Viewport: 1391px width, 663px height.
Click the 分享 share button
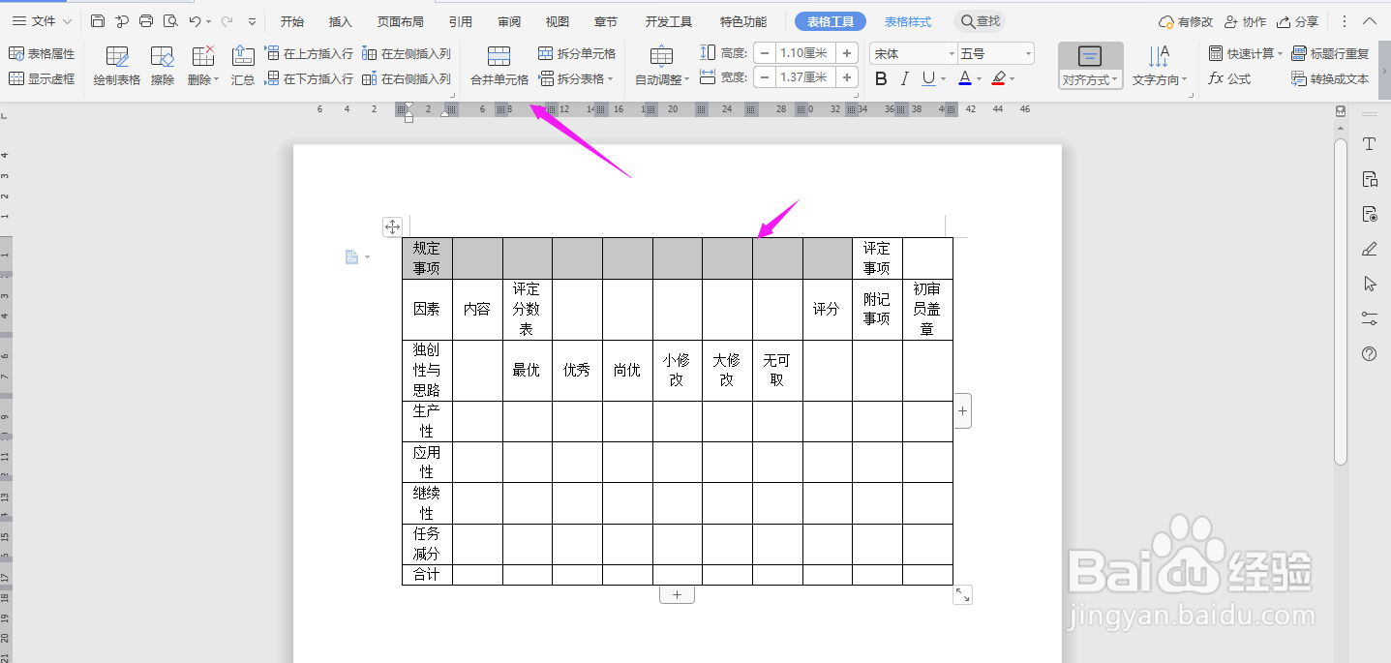(x=1297, y=20)
